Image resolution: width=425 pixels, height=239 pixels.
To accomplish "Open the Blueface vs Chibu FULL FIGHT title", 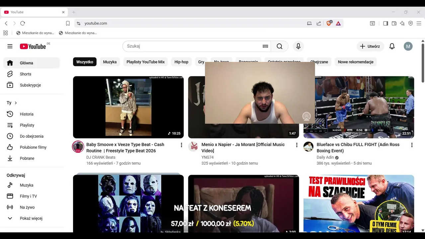I will click(358, 148).
